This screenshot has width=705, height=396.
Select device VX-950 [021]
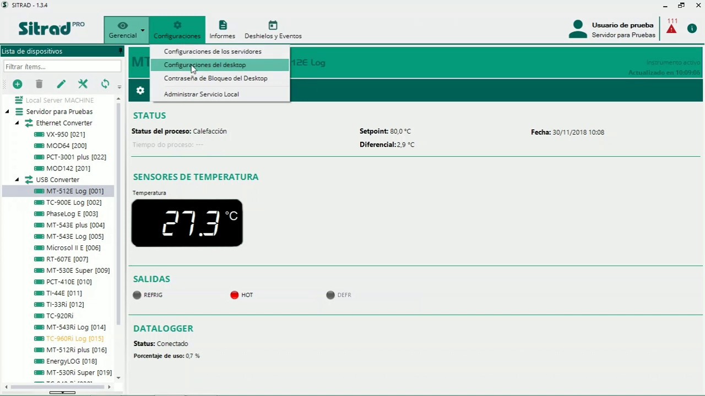coord(66,134)
